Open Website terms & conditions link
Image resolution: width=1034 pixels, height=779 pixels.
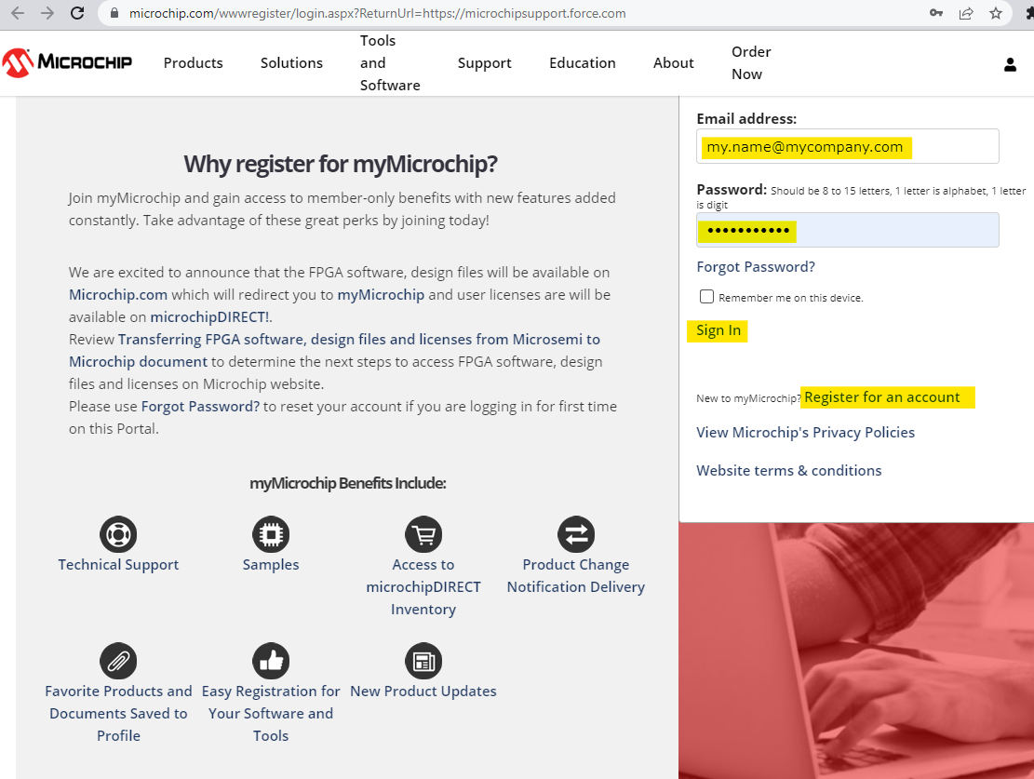point(788,470)
